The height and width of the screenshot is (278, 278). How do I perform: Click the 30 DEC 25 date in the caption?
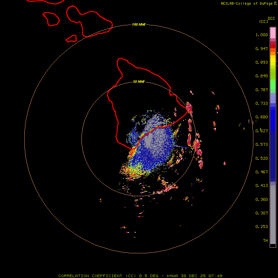193,276
